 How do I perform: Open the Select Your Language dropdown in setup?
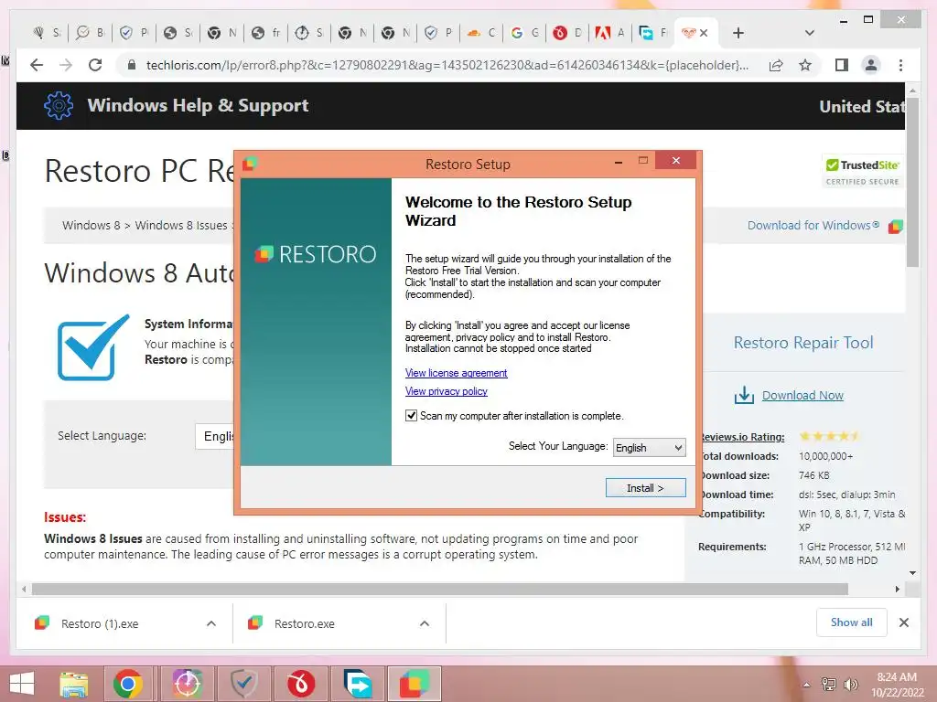(x=650, y=447)
